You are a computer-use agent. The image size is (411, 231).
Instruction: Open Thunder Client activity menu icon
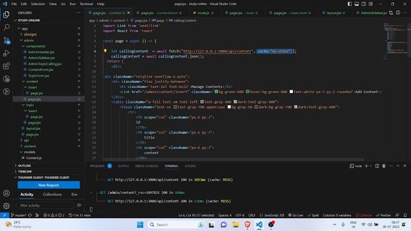[80, 205]
